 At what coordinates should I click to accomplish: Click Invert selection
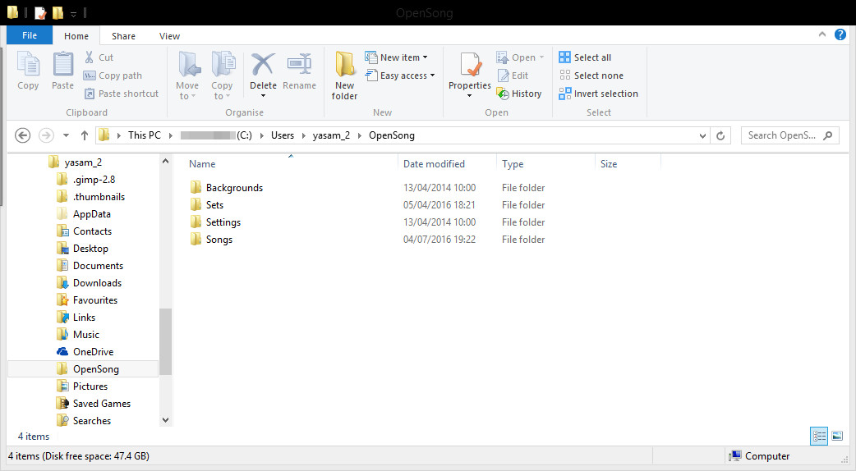pyautogui.click(x=598, y=94)
